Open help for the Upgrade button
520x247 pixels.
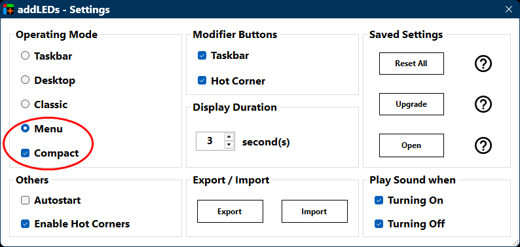pyautogui.click(x=483, y=104)
